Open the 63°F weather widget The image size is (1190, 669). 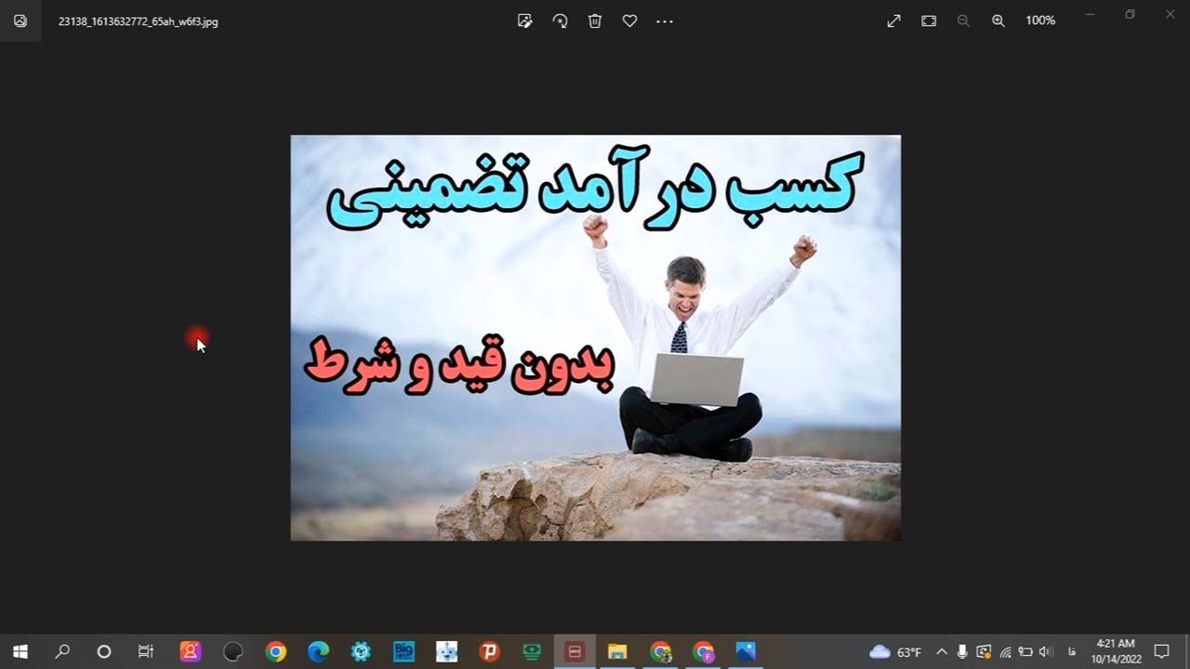click(x=895, y=651)
